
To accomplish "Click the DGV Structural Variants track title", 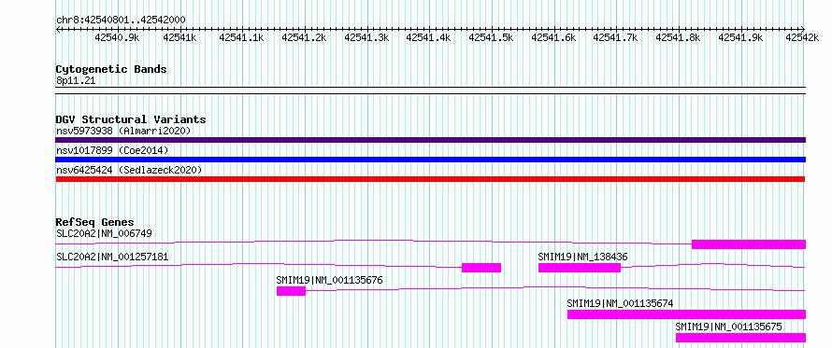I will (131, 119).
